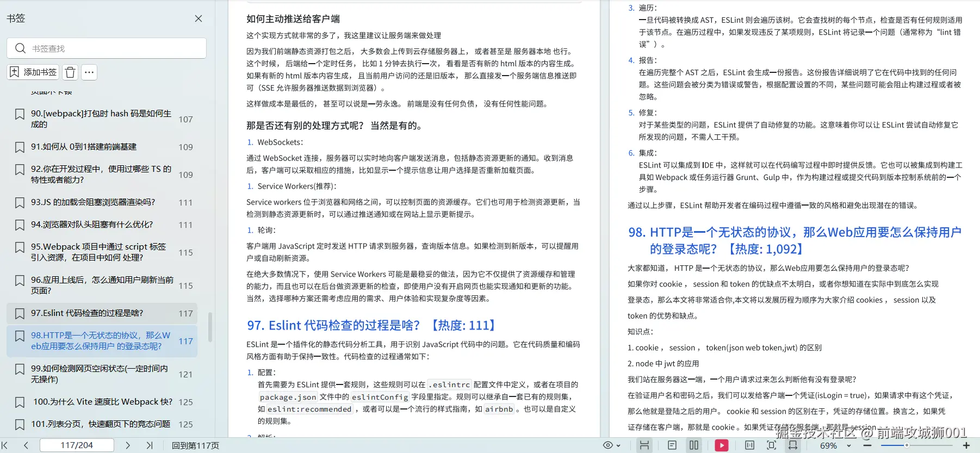Image resolution: width=980 pixels, height=453 pixels.
Task: Click the bookmarks panel scrollbar thumb
Action: click(x=210, y=326)
